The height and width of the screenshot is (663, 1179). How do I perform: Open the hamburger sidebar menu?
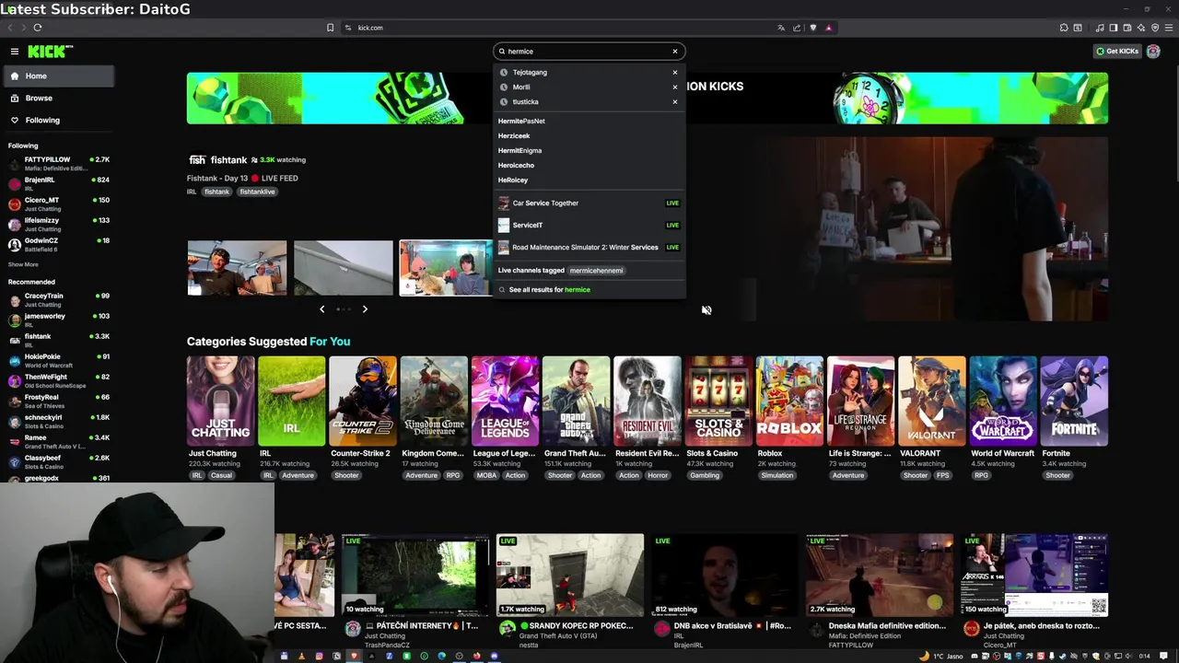pos(15,52)
